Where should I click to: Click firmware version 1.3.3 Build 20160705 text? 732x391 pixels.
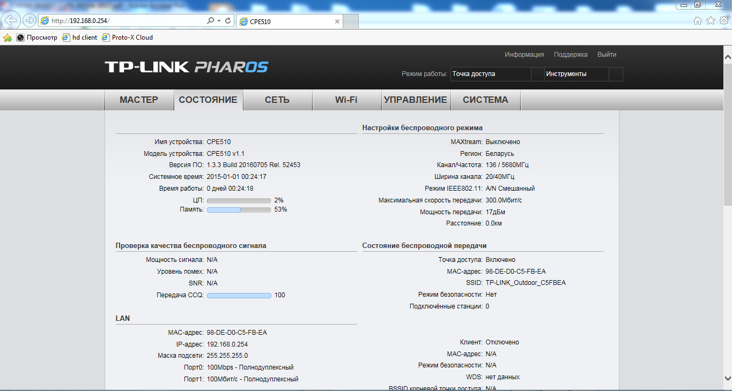click(x=254, y=165)
